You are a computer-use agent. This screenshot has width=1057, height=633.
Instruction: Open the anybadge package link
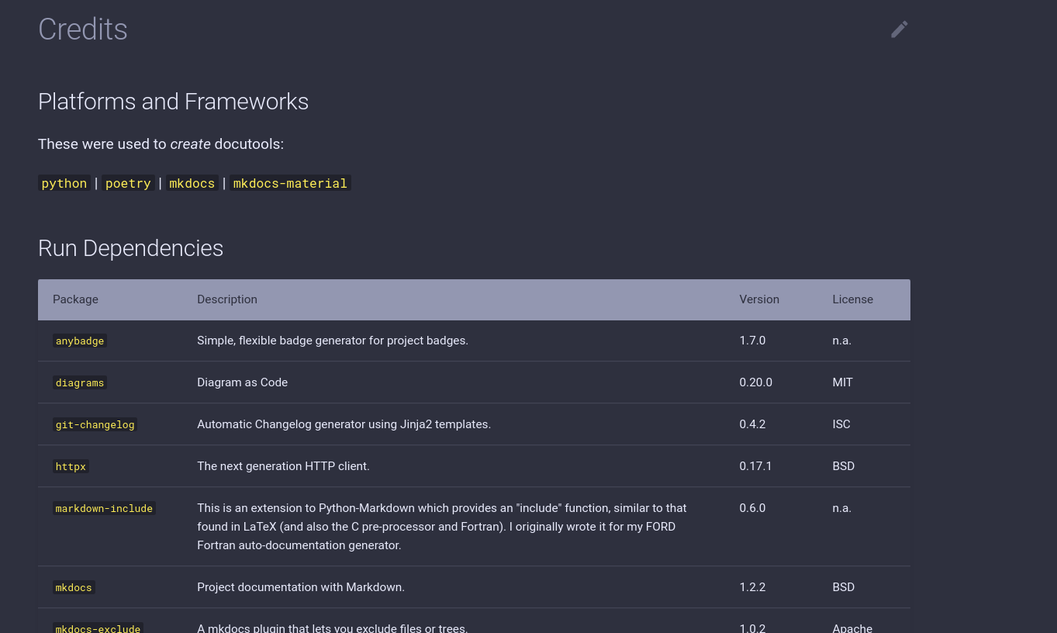coord(80,341)
